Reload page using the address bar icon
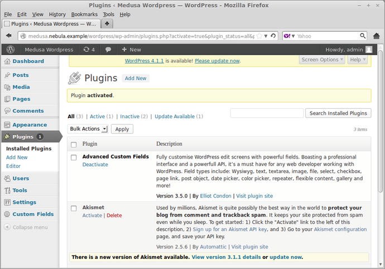 point(273,36)
